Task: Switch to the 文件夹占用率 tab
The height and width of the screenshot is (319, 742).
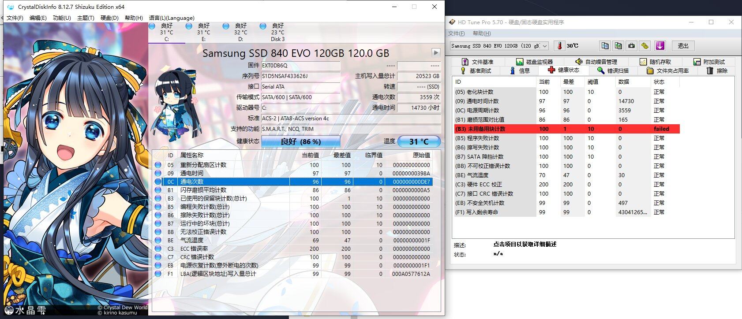Action: (667, 70)
